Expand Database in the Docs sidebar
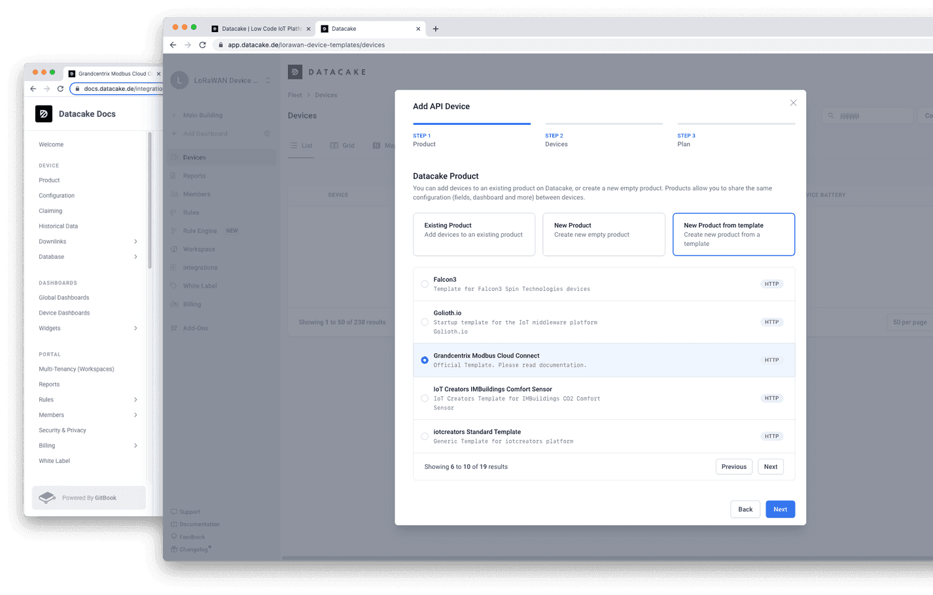 [x=135, y=257]
